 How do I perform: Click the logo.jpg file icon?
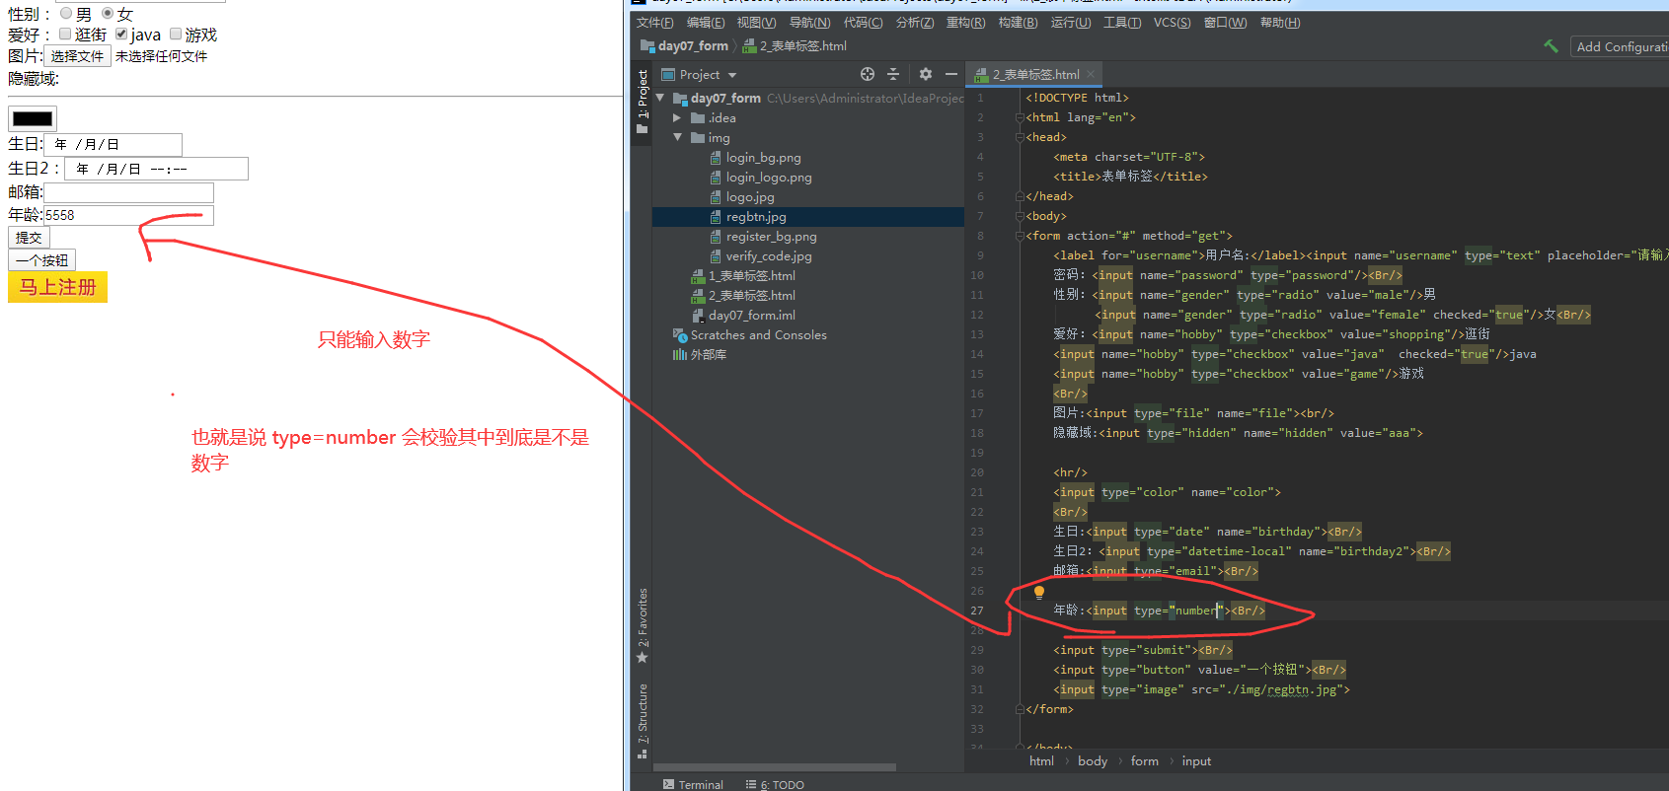716,197
